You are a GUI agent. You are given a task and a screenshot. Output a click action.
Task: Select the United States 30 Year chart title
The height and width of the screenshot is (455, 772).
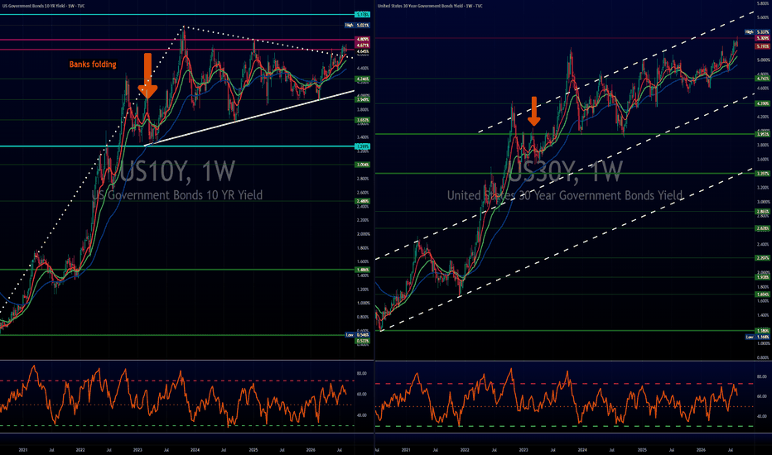pyautogui.click(x=430, y=6)
